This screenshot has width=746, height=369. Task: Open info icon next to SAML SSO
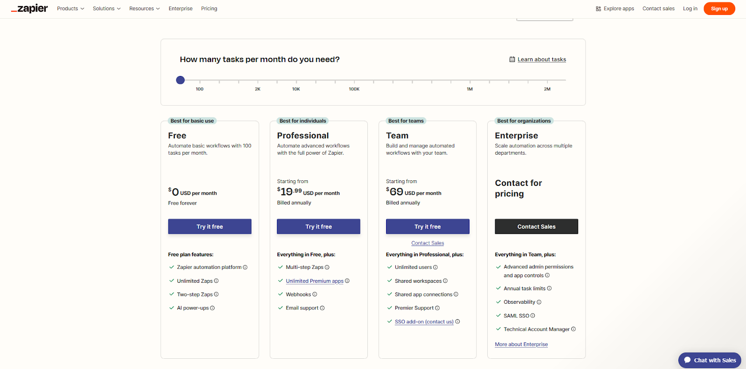[x=533, y=316]
